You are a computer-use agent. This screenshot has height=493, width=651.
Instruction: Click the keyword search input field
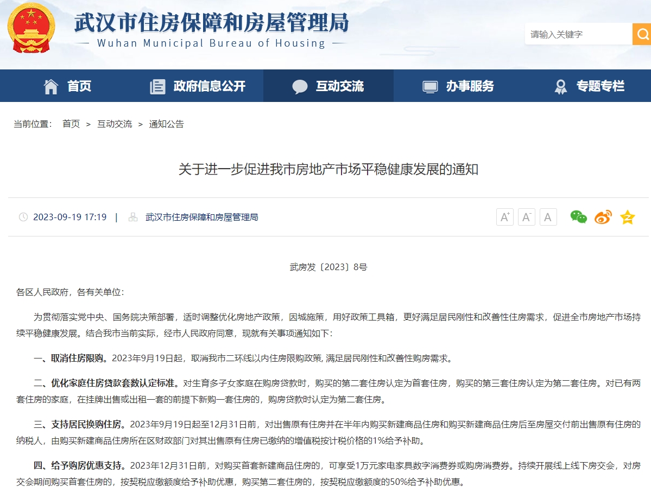[578, 34]
